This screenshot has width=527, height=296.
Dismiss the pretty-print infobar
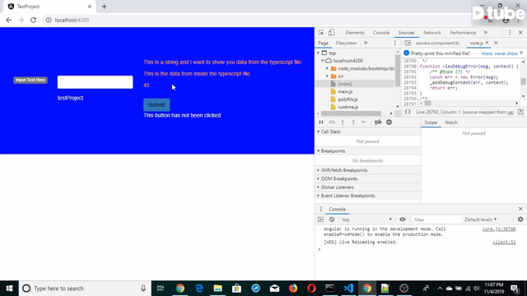(x=521, y=53)
